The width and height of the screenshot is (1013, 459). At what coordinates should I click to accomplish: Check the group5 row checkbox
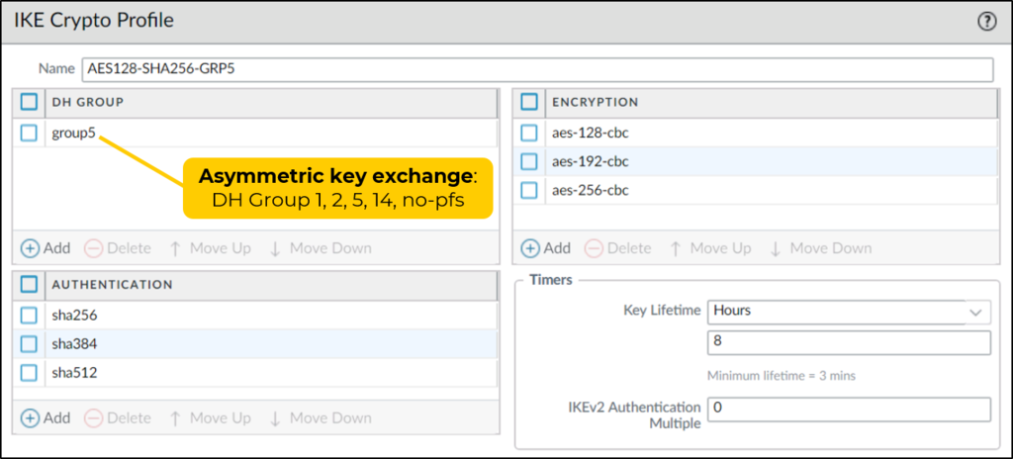pyautogui.click(x=29, y=134)
